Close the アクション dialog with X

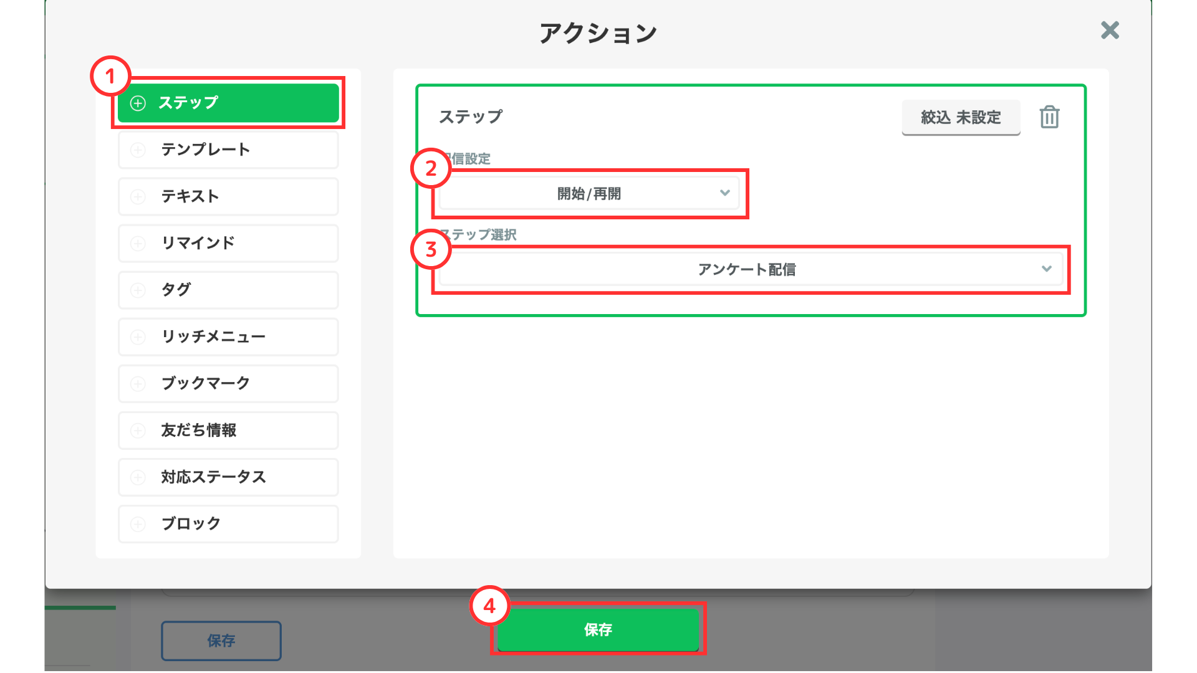click(x=1110, y=30)
